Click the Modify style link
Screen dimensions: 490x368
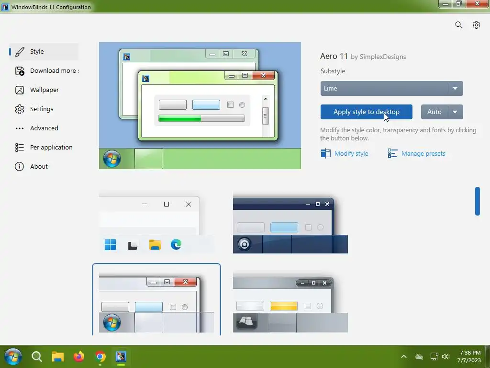click(x=351, y=154)
